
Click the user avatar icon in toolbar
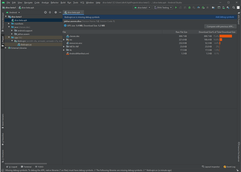coord(238,7)
